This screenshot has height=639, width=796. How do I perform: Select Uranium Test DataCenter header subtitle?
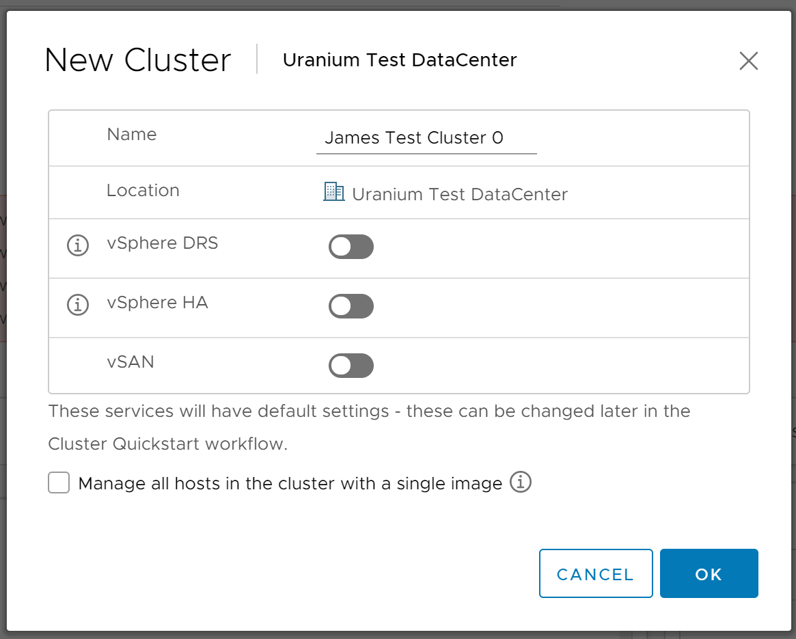pos(400,60)
